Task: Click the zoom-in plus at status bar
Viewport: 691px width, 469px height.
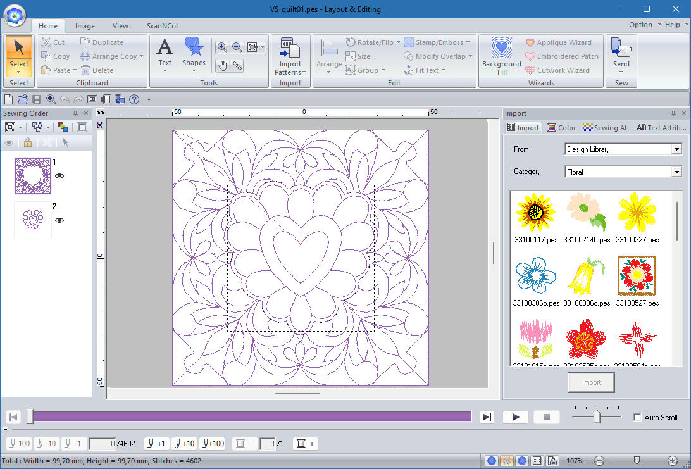Action: [x=673, y=461]
